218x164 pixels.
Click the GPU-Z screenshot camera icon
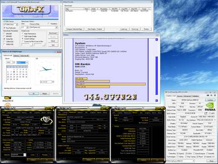pos(208,95)
